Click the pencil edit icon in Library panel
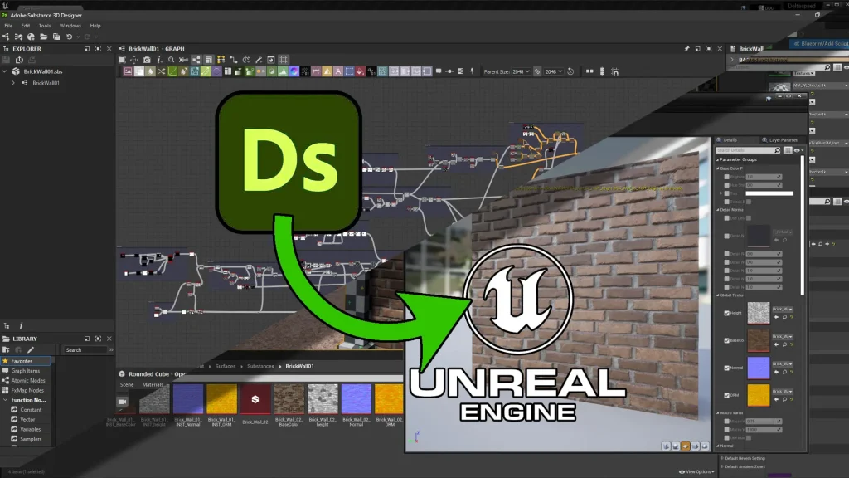This screenshot has width=849, height=478. pos(31,349)
